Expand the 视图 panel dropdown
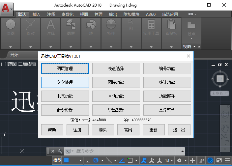The width and height of the screenshot is (232, 166). (194, 46)
